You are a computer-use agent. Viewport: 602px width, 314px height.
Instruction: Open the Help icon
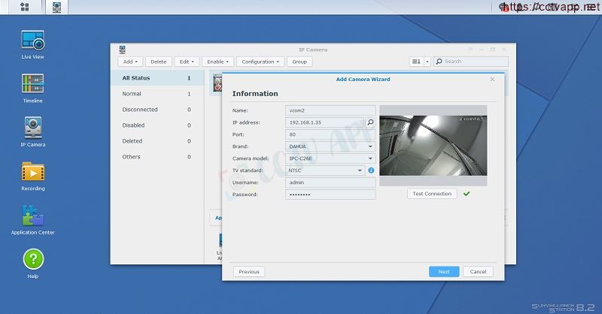pos(32,261)
